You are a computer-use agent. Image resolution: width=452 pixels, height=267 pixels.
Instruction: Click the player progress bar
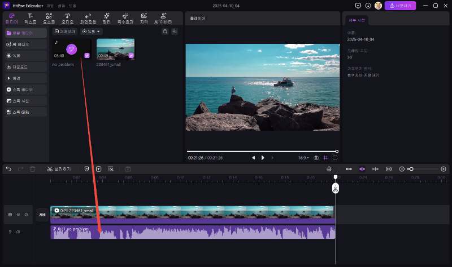click(x=262, y=152)
